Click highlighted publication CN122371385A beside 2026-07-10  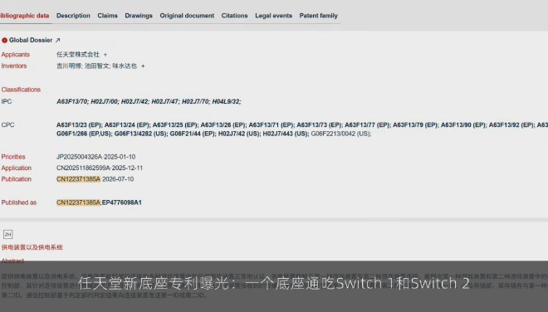[x=78, y=179]
